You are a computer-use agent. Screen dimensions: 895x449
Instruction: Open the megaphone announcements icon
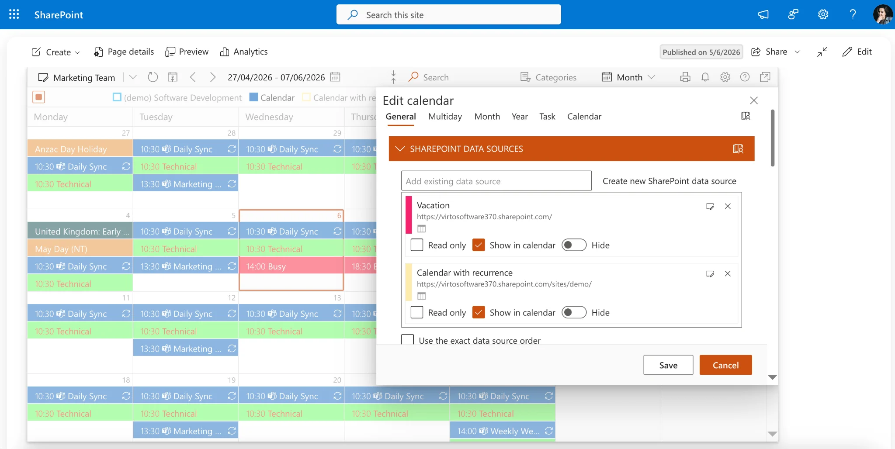(763, 14)
